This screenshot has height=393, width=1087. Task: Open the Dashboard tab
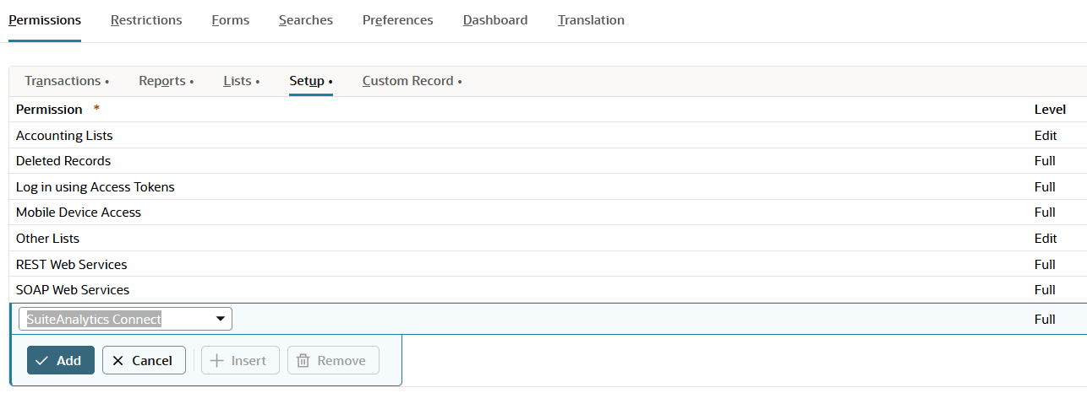[494, 20]
